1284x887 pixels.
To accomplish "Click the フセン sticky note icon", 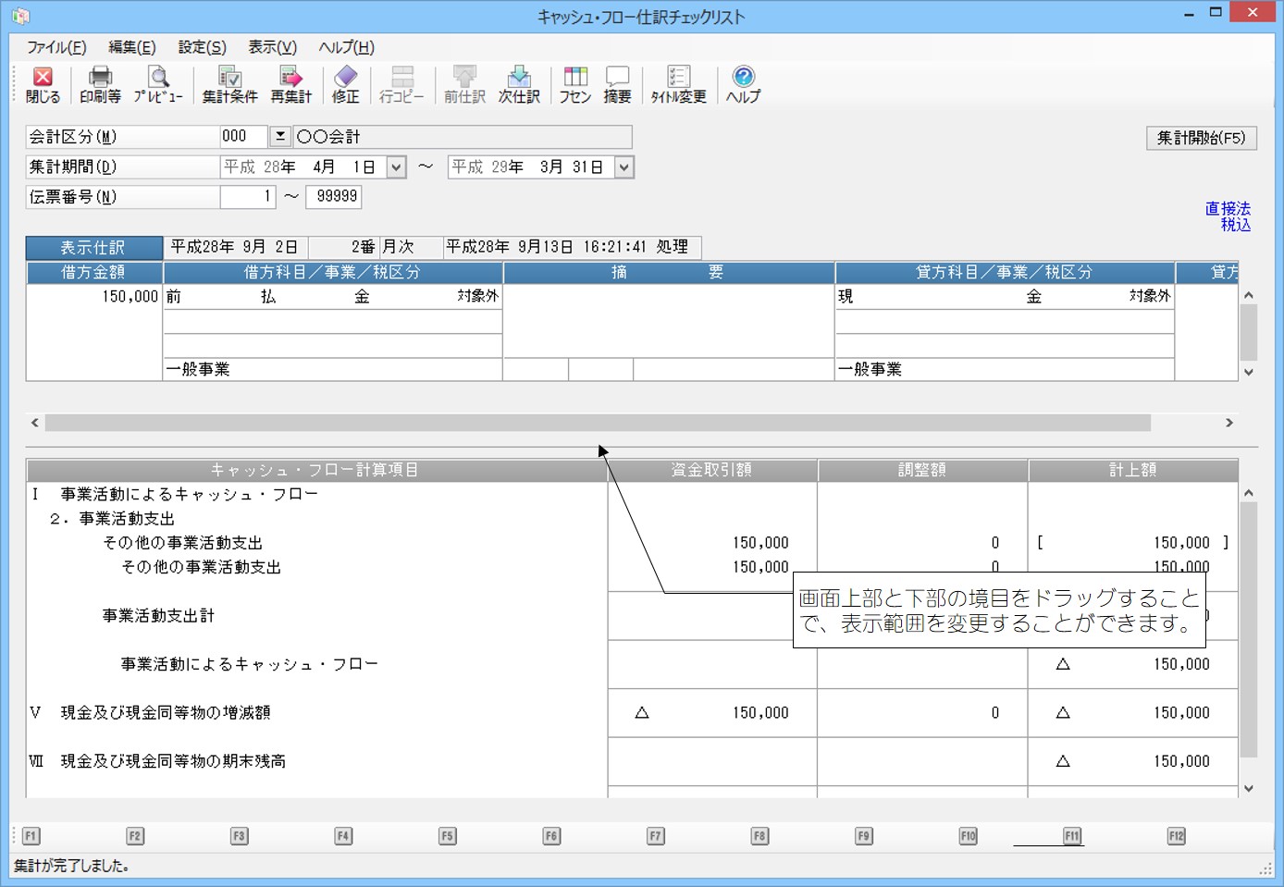I will pos(574,84).
